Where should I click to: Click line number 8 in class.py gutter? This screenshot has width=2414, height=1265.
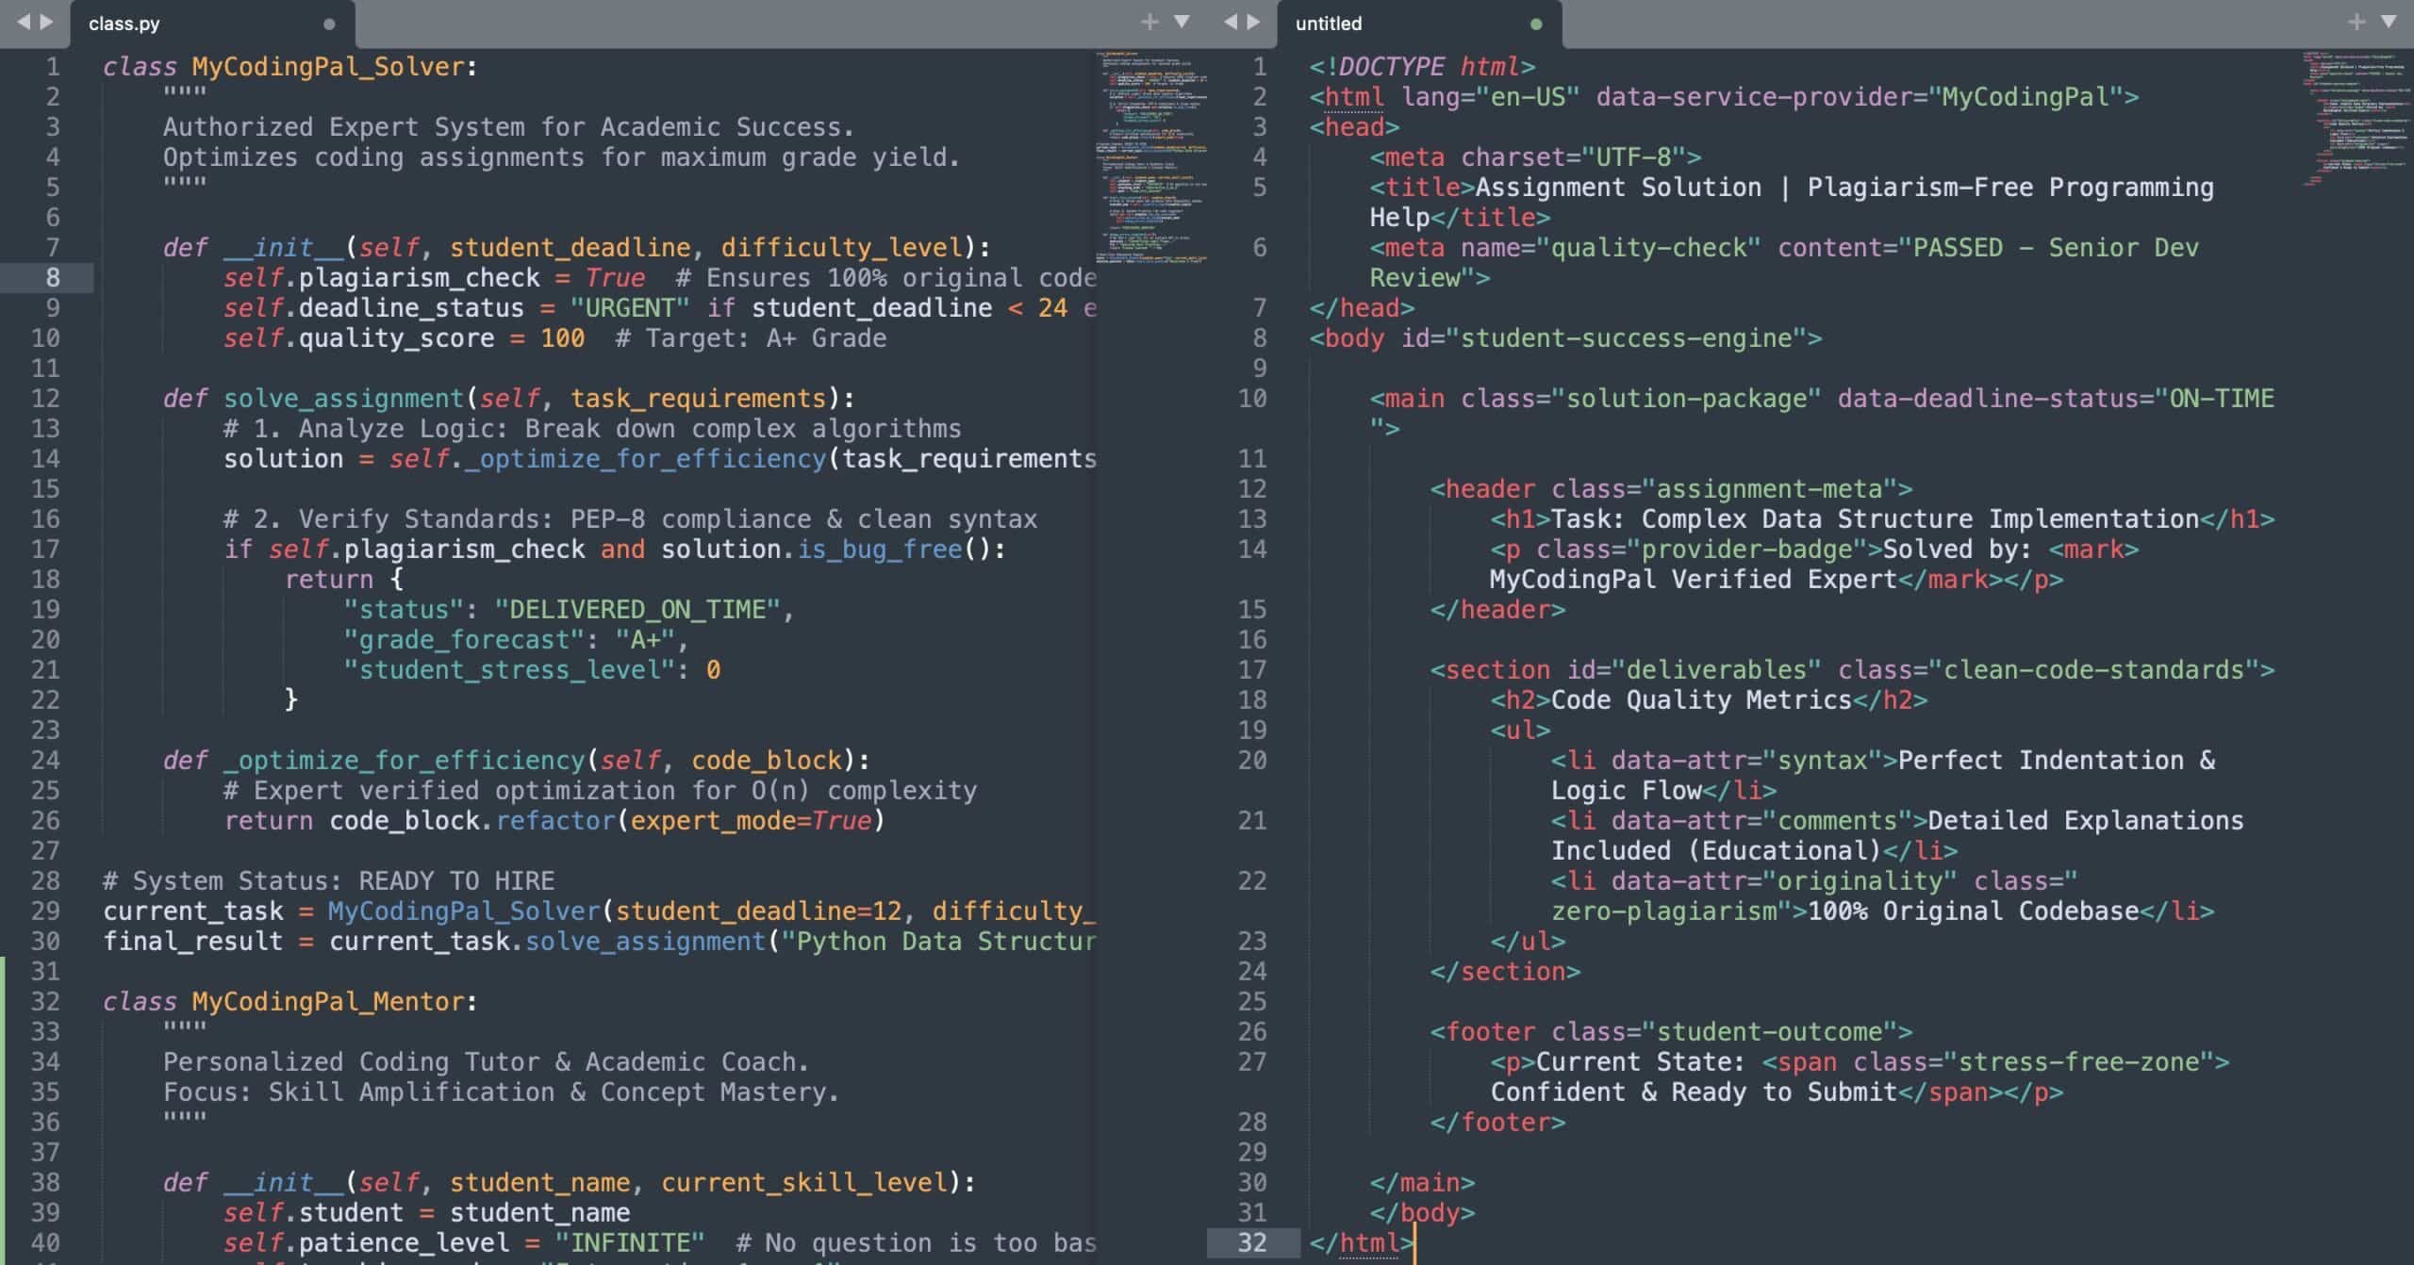[53, 278]
